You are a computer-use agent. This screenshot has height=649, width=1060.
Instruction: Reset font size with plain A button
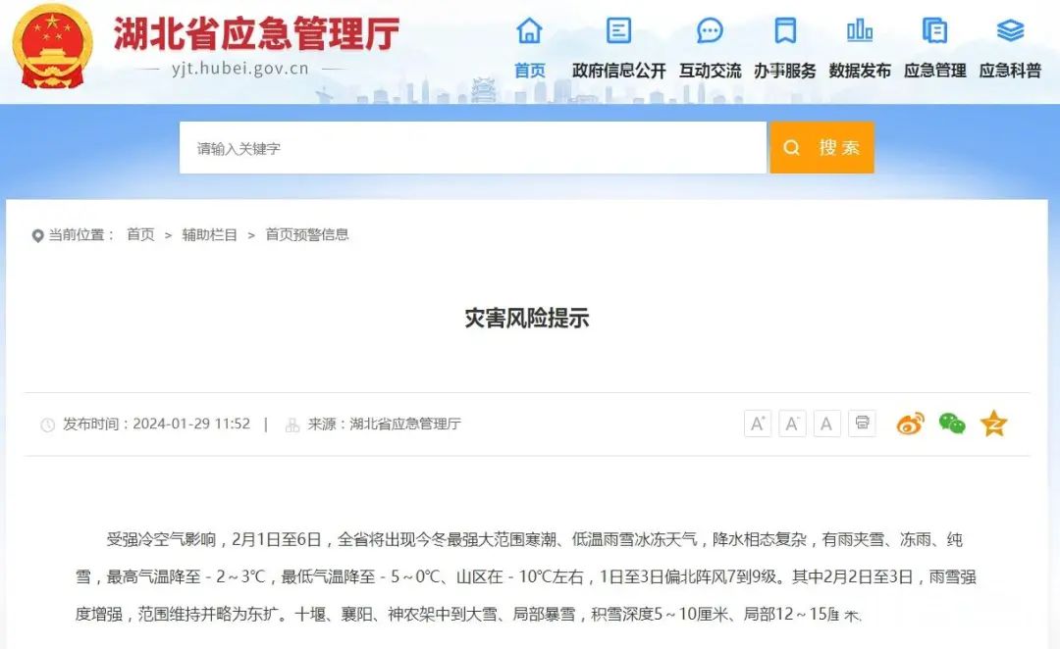(826, 424)
